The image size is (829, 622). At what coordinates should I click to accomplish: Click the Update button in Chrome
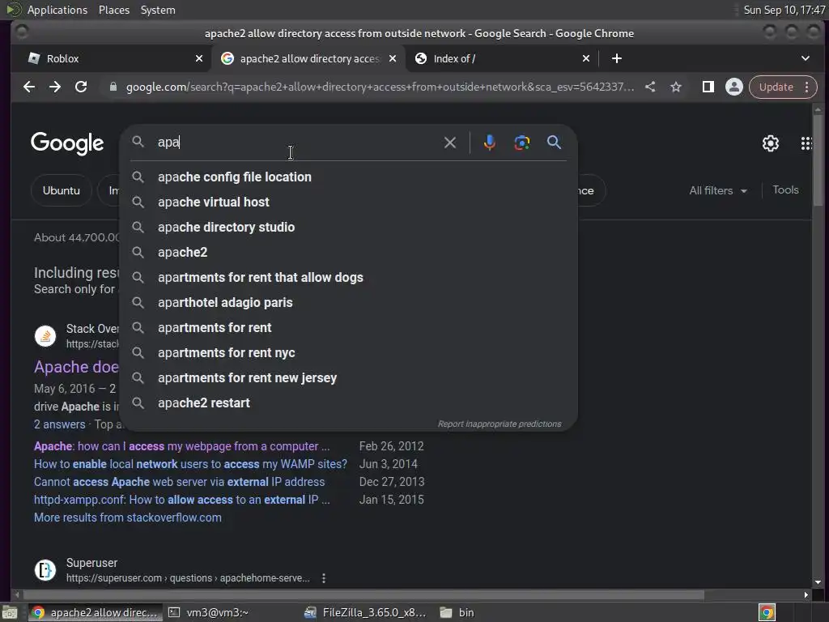tap(776, 87)
